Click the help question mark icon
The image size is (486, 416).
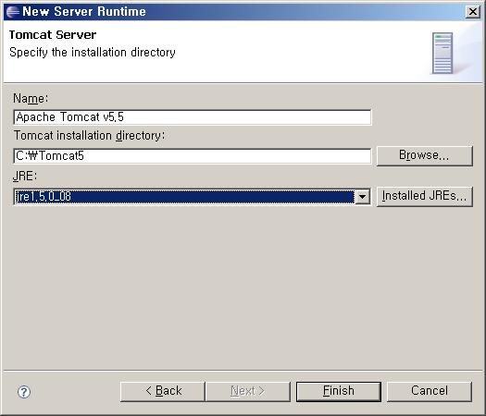pos(24,392)
